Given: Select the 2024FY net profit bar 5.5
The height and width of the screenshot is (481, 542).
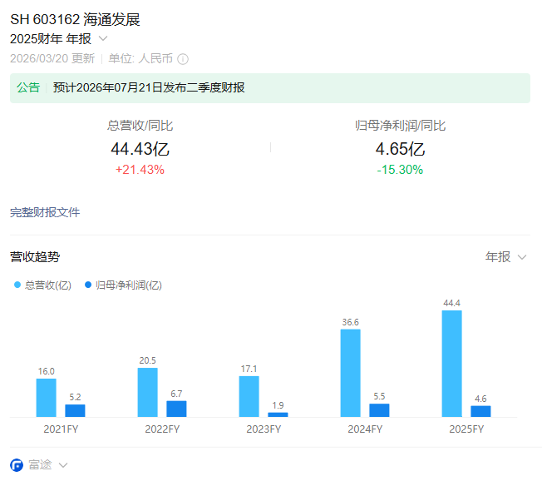Looking at the screenshot, I should 379,410.
